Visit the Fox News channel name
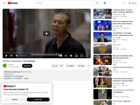140x105 pixels. point(116,38)
